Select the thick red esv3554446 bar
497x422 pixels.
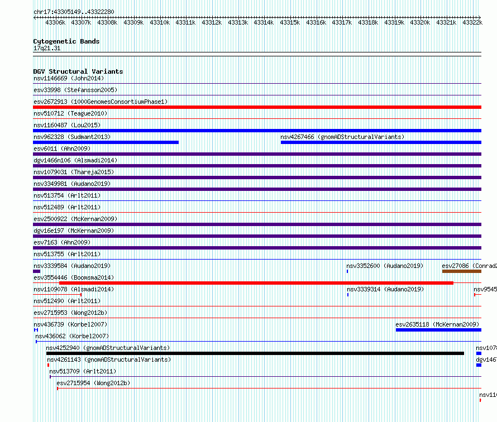point(256,283)
